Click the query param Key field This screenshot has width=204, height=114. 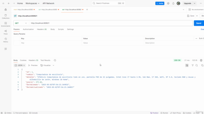click(51, 43)
